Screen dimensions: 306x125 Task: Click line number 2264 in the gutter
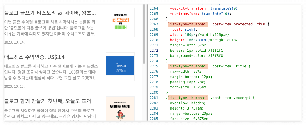(x=154, y=8)
